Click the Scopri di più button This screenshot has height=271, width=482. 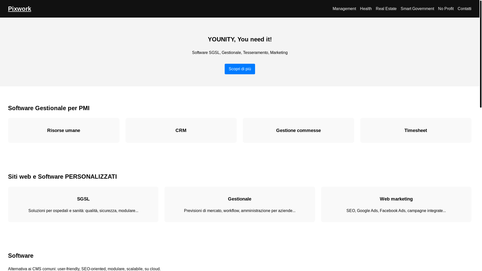tap(240, 69)
